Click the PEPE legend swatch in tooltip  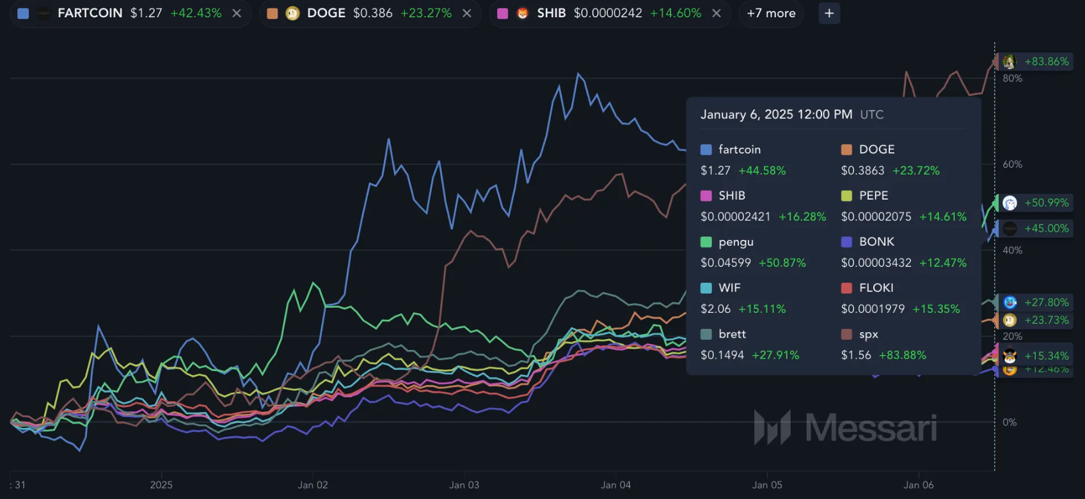click(x=846, y=196)
